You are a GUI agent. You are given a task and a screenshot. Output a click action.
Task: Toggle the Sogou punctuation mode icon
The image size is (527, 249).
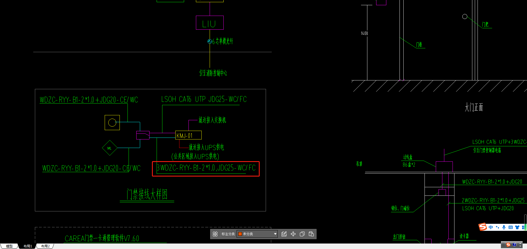point(497,227)
